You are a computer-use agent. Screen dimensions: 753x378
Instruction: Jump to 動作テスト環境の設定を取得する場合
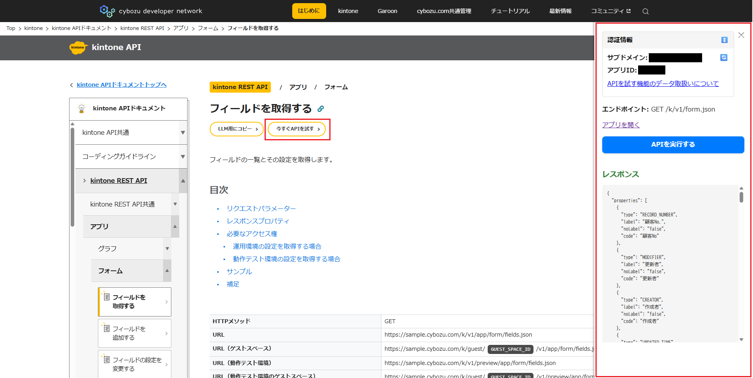pos(287,259)
